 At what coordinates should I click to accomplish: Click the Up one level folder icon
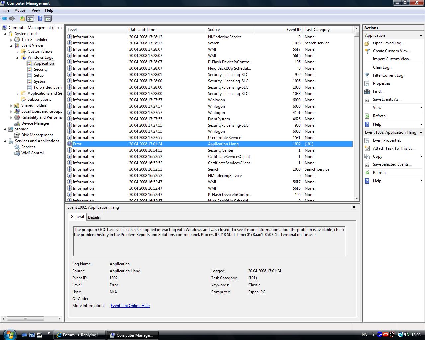[x=22, y=19]
